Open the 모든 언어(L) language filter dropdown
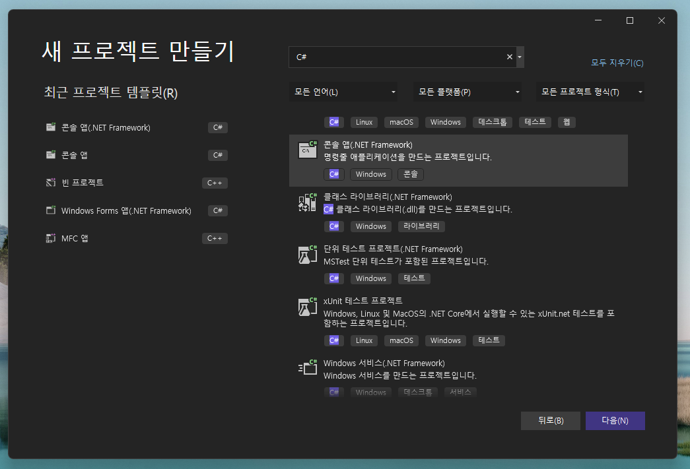690x469 pixels. pos(343,92)
